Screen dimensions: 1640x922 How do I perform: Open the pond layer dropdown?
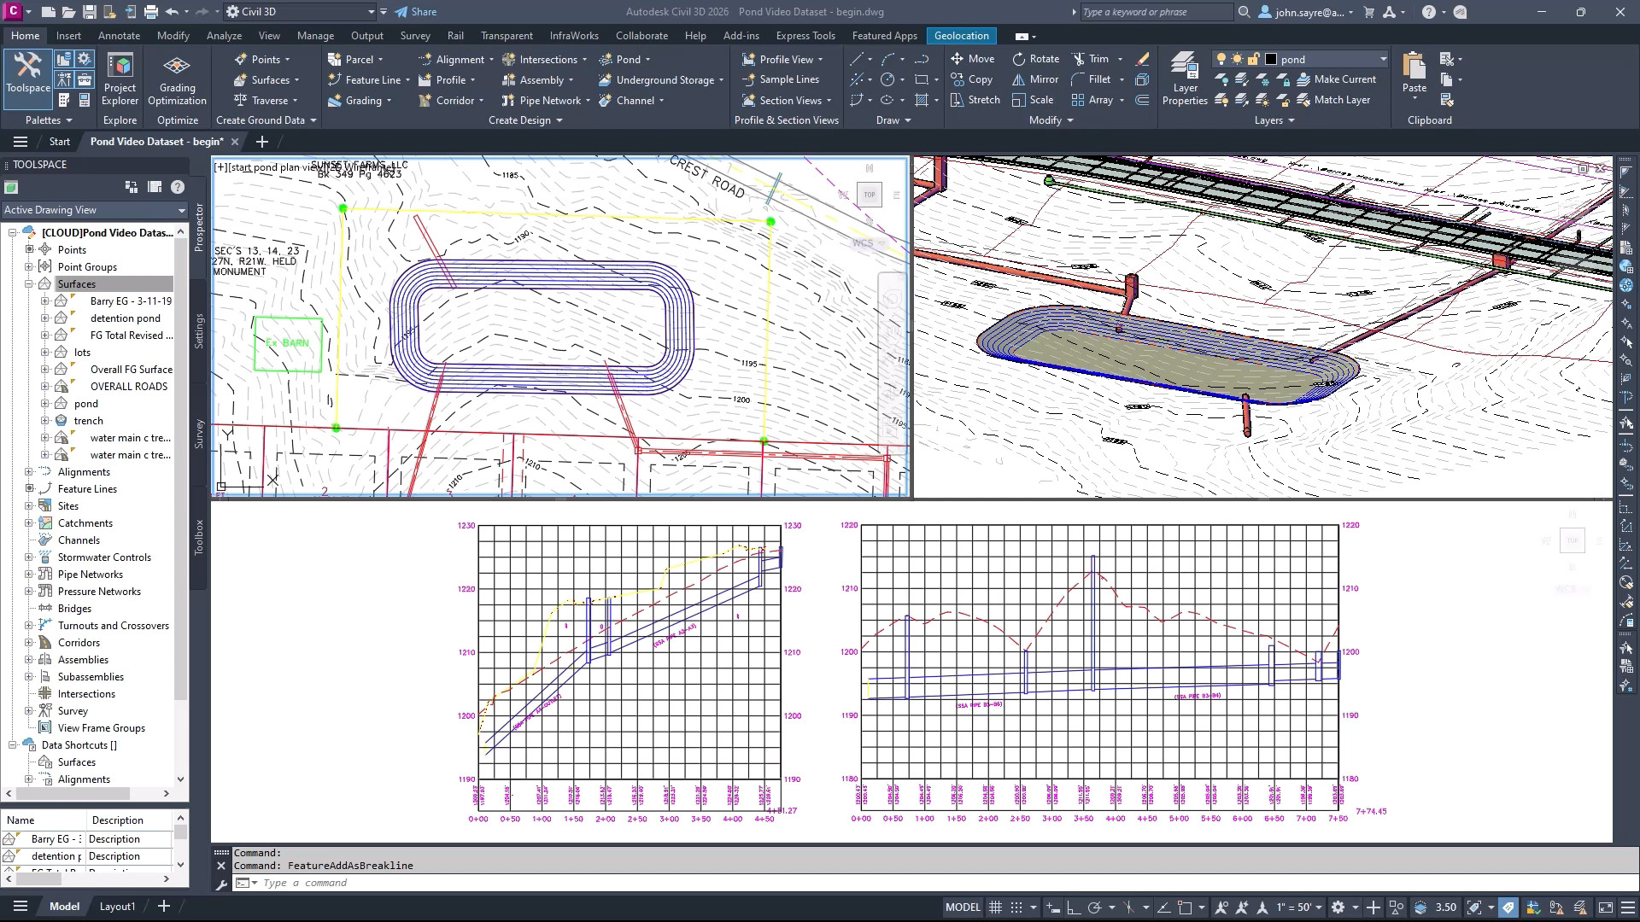coord(1383,59)
